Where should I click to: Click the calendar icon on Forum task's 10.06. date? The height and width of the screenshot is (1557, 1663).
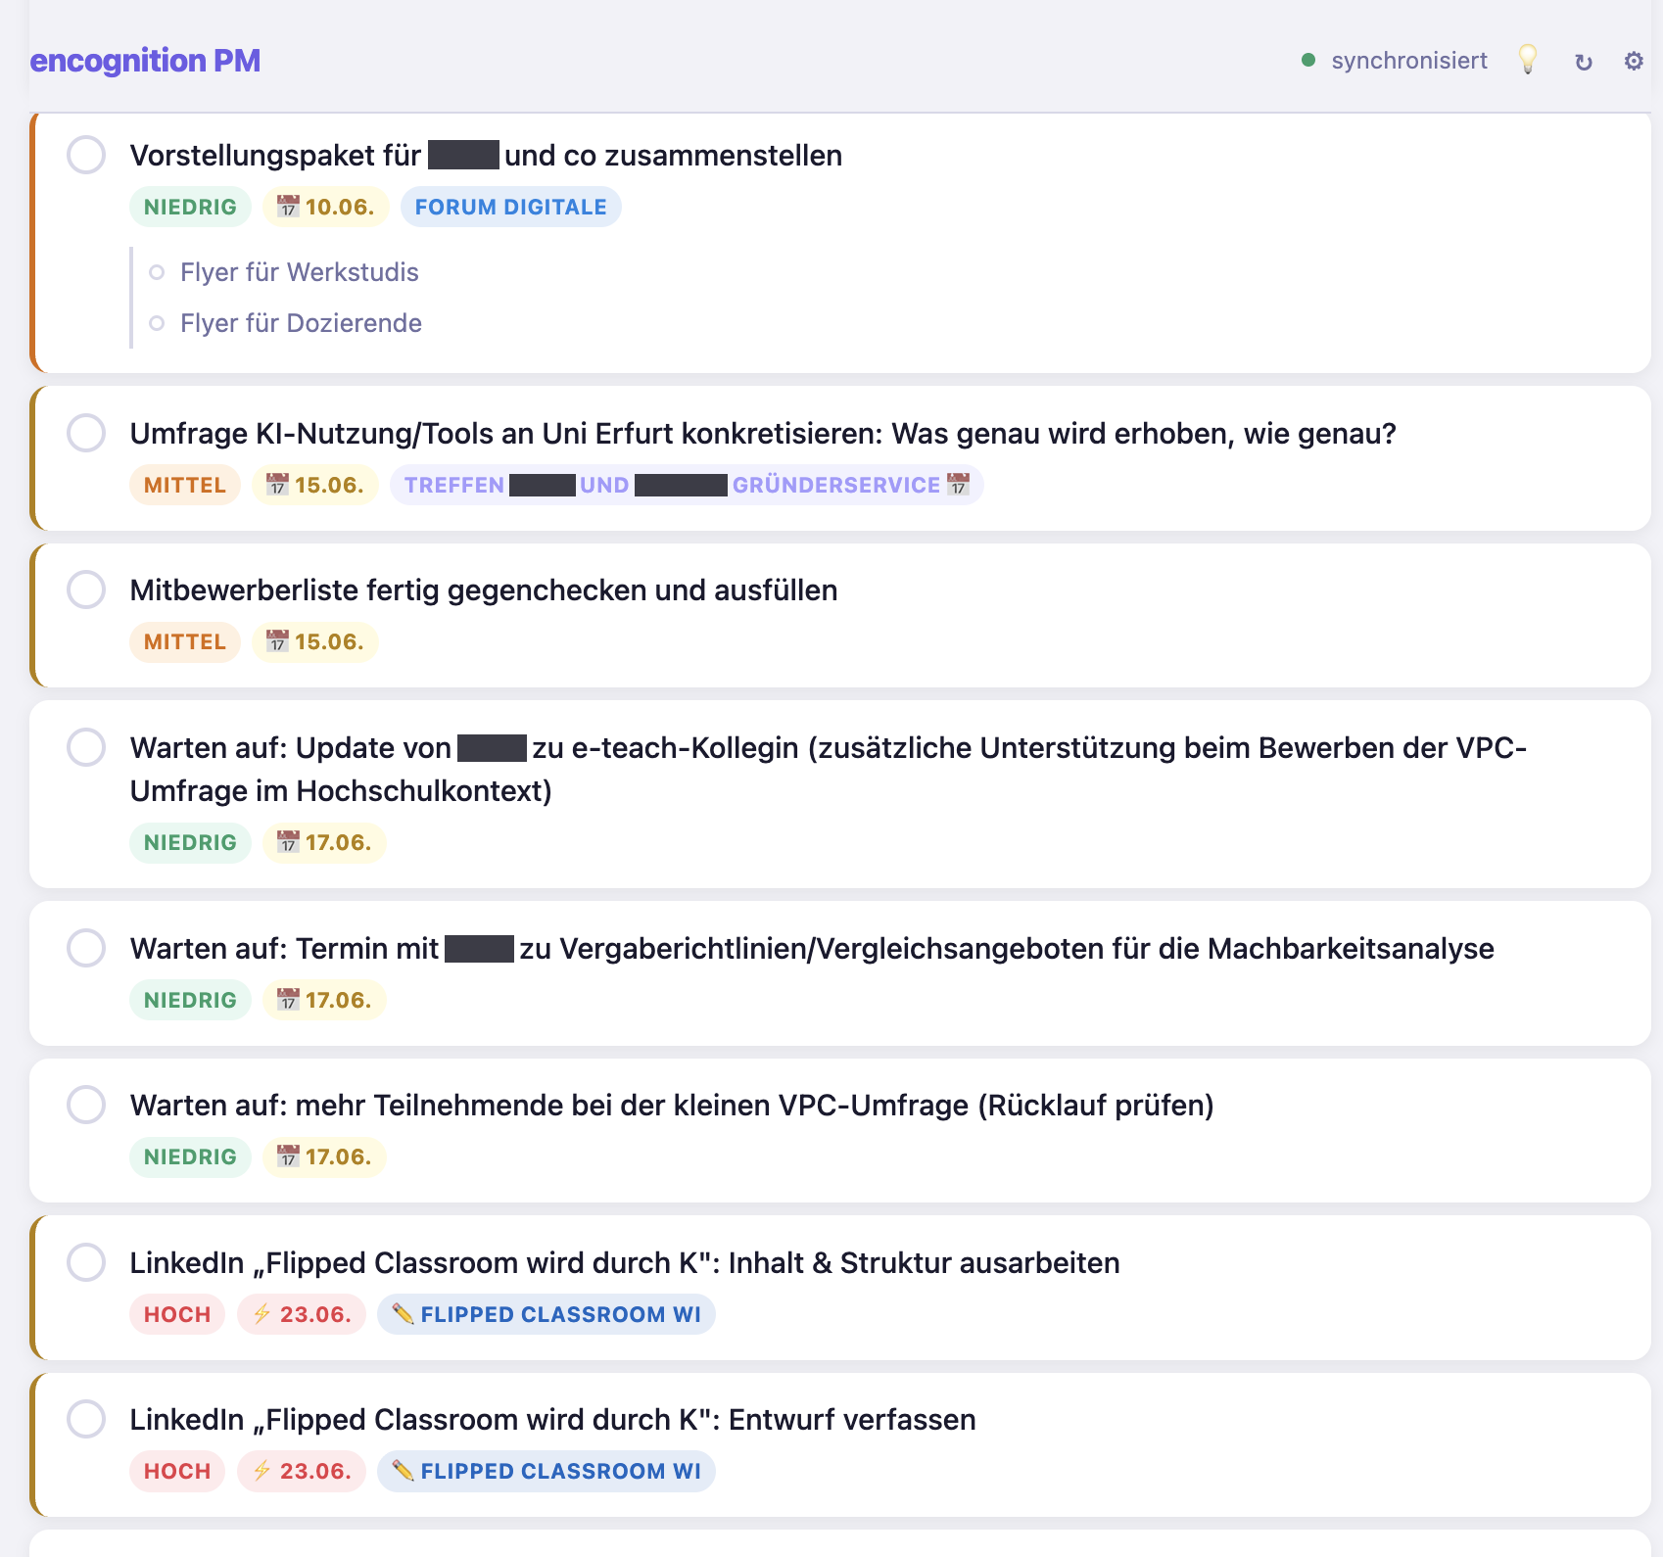click(288, 207)
